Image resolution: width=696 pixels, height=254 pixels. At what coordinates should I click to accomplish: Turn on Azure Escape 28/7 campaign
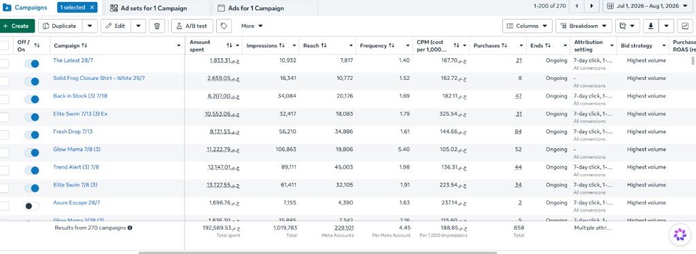click(x=31, y=206)
